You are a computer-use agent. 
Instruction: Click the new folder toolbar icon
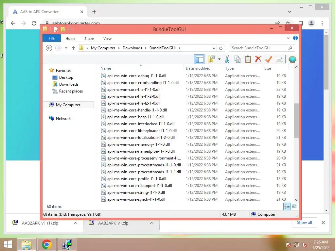(211, 59)
